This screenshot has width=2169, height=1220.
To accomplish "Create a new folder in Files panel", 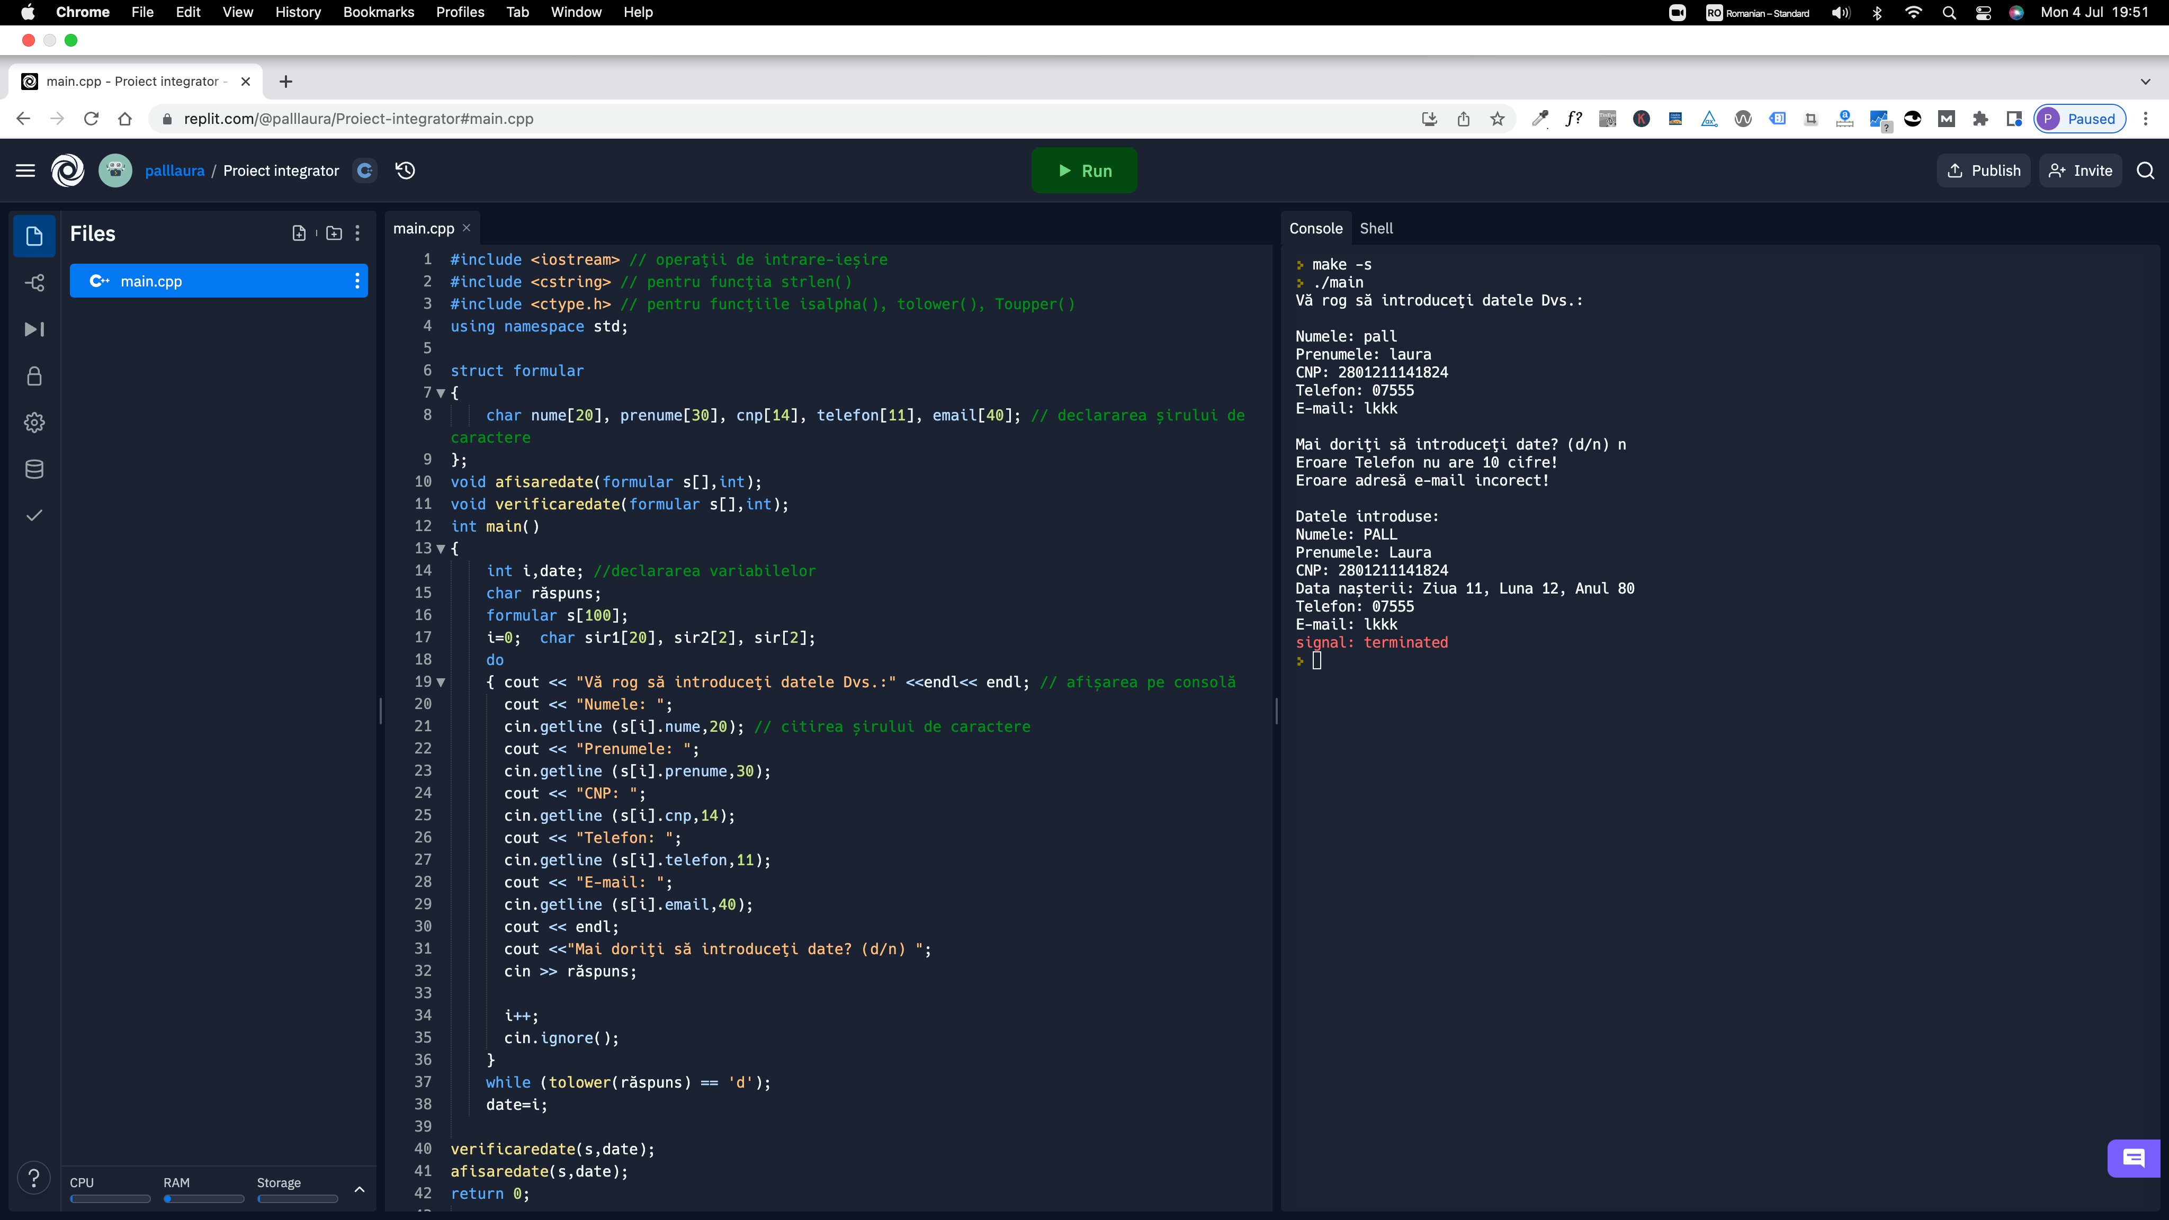I will coord(334,233).
